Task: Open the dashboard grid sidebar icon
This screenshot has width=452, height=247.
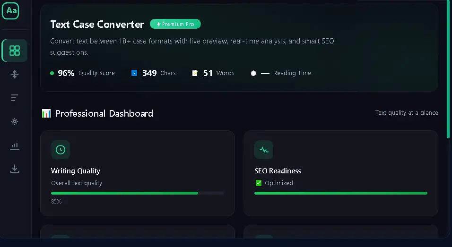Action: tap(14, 51)
